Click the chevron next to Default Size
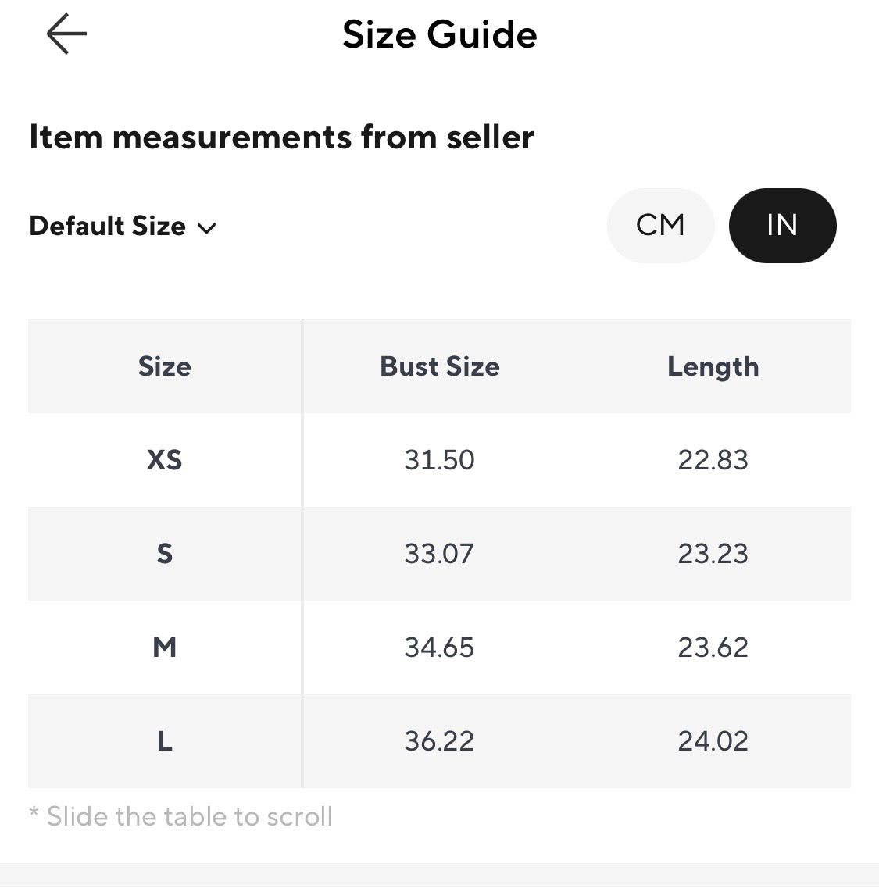Viewport: 879px width, 892px height. click(x=206, y=228)
